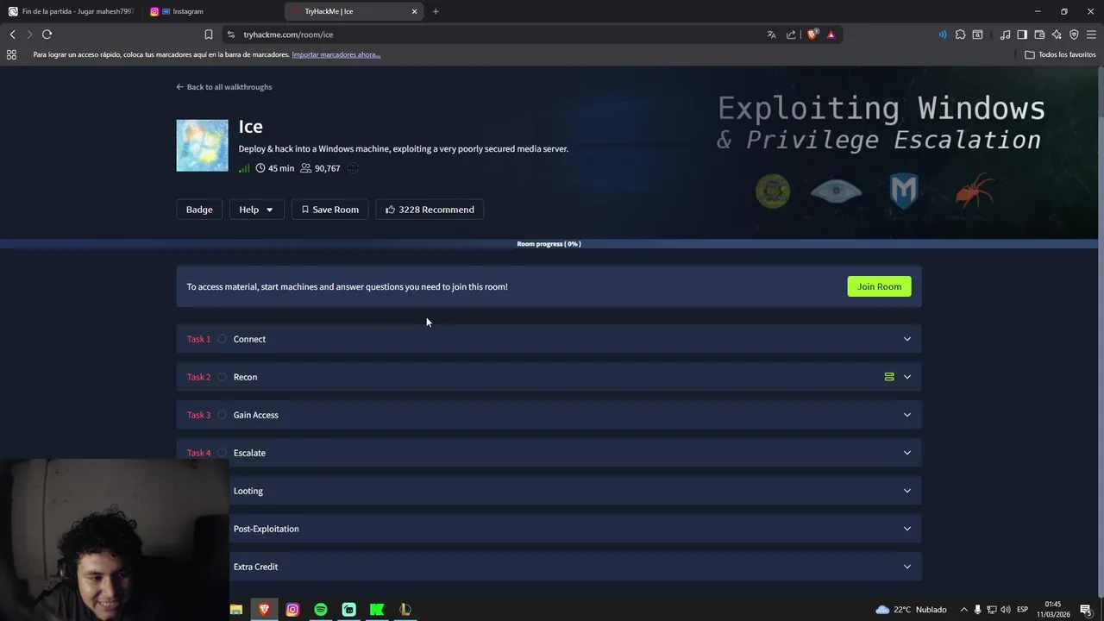Open the browser hamburger main menu

(x=1091, y=34)
